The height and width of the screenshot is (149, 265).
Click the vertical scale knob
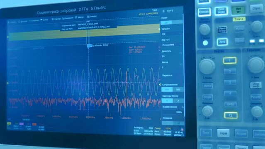pos(207,67)
